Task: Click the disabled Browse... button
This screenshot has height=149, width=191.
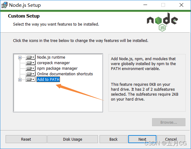Action: click(169, 122)
